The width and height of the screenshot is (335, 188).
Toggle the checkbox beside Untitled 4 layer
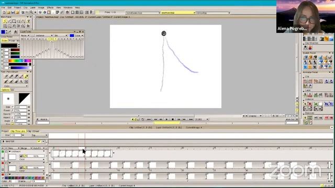pos(6,151)
